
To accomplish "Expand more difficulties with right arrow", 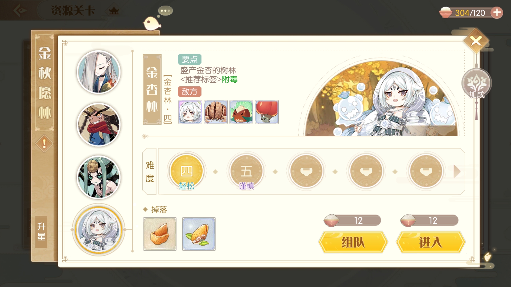I will (457, 171).
